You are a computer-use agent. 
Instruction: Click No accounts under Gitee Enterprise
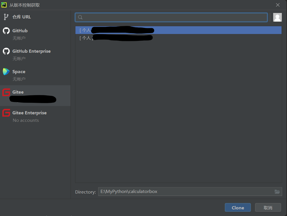pyautogui.click(x=26, y=120)
